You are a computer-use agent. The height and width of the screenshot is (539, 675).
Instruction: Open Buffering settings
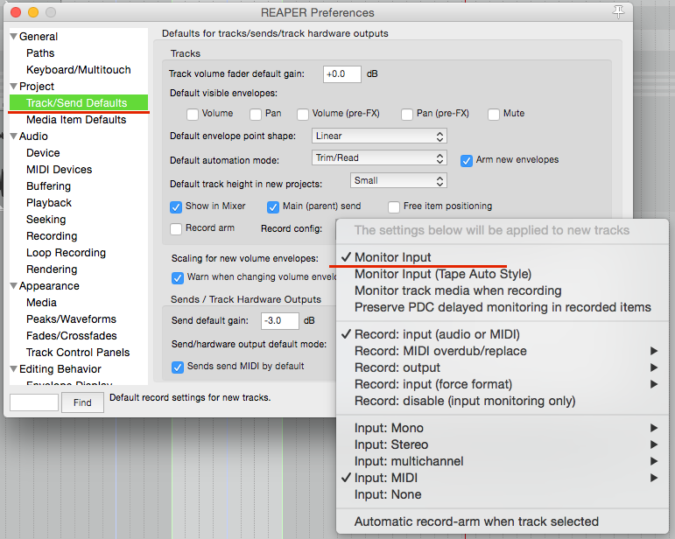point(49,186)
